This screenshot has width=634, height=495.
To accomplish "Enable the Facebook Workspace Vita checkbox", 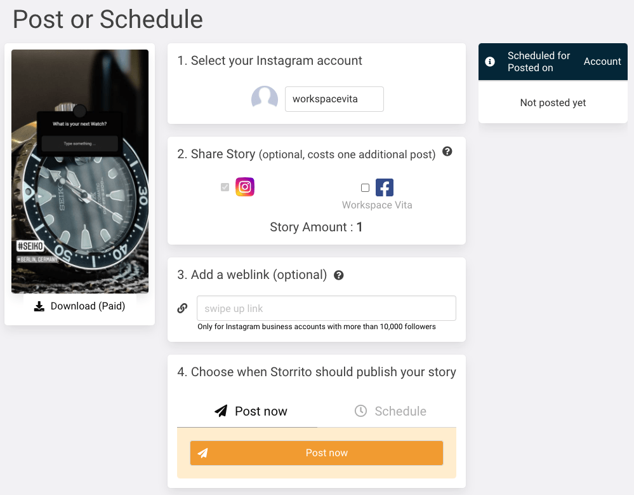I will (x=365, y=188).
